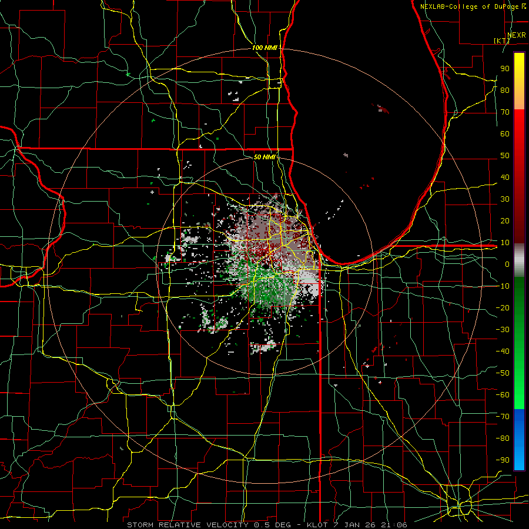Click the gray zero-velocity segment of color bar
529x529 pixels.
point(519,260)
